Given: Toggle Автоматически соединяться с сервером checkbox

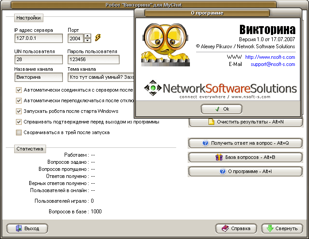Looking at the screenshot, I should click(19, 90).
